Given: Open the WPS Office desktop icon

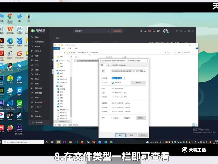Looking at the screenshot, I should tap(10, 30).
